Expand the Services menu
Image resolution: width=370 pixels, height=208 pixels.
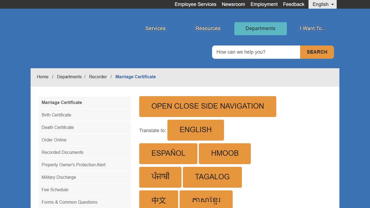pos(155,28)
